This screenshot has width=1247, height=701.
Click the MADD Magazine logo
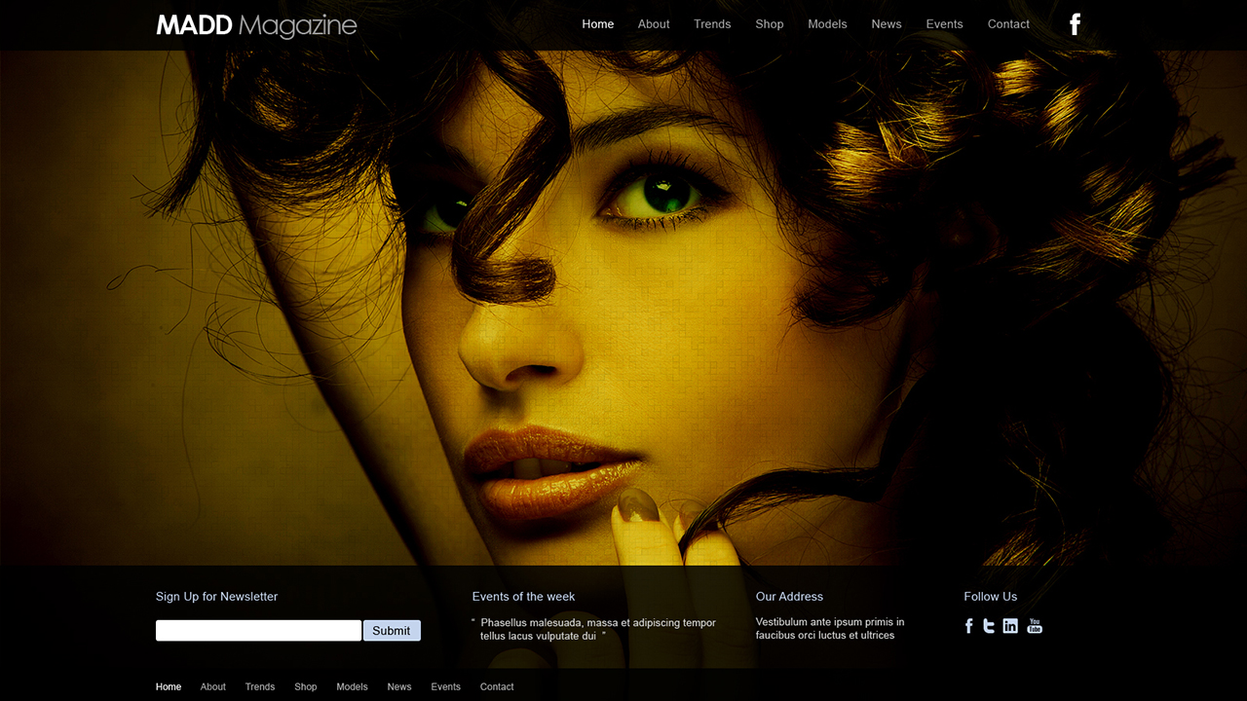pos(256,25)
